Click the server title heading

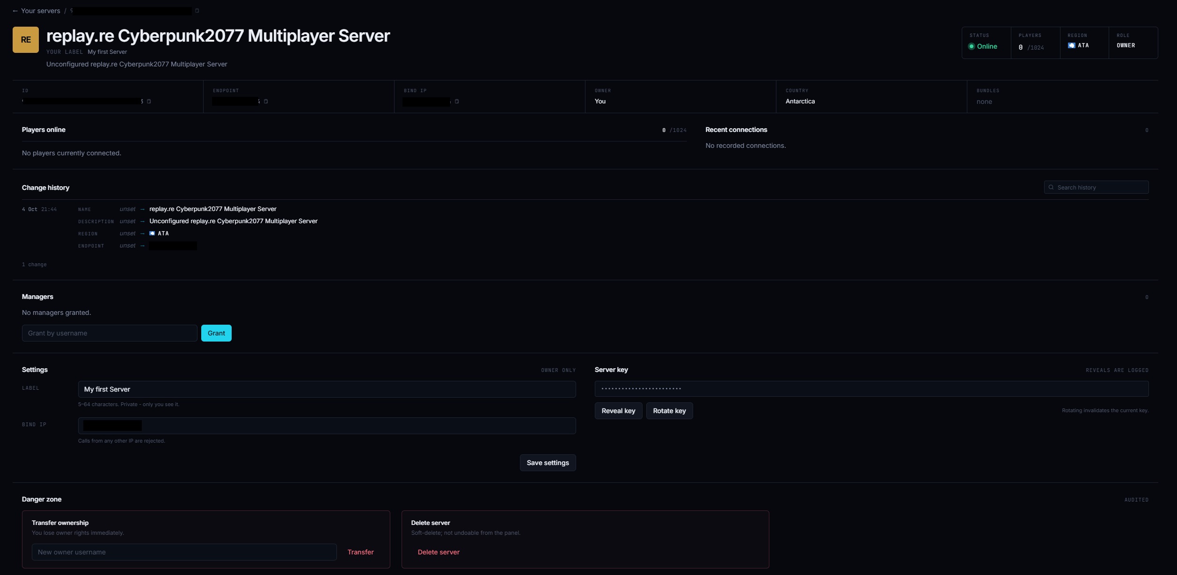[218, 36]
